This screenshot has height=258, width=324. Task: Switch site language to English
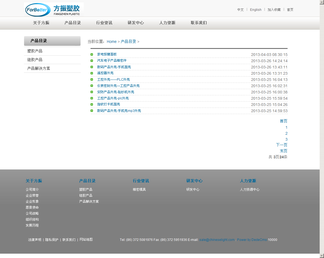click(256, 10)
